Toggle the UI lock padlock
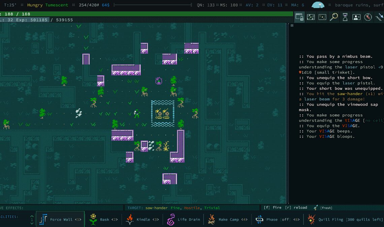The image size is (384, 227). click(299, 17)
